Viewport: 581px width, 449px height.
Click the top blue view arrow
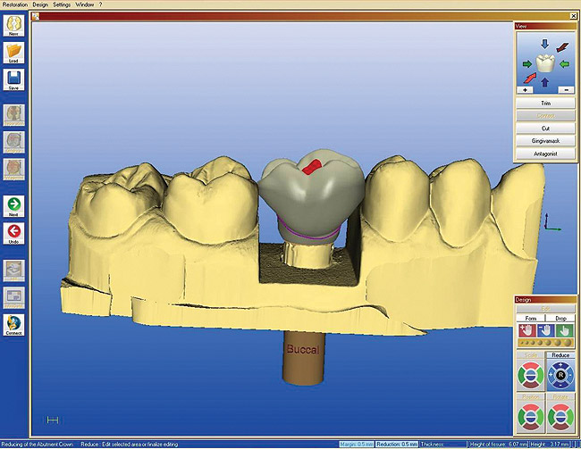(x=545, y=42)
